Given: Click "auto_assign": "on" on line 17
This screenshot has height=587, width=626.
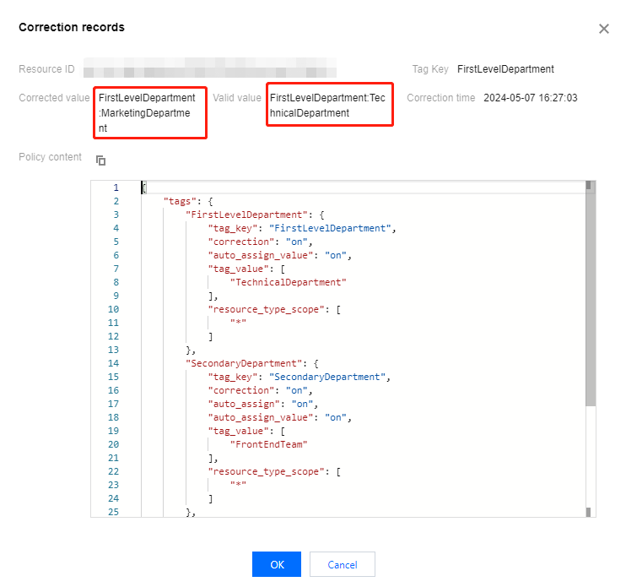Looking at the screenshot, I should (x=262, y=404).
